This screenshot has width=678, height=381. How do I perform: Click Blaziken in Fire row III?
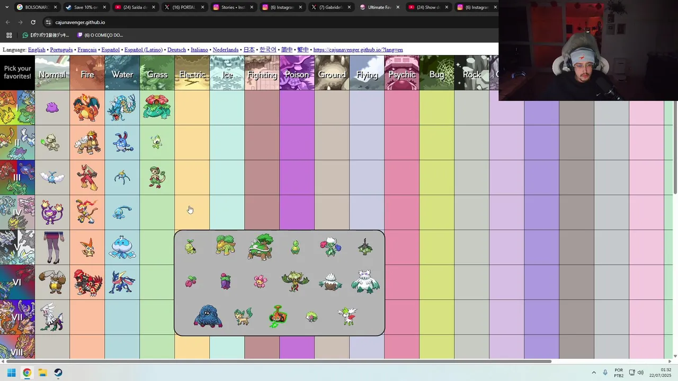coord(87,177)
